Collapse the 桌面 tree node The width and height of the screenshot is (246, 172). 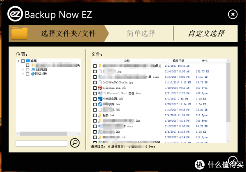click(x=18, y=61)
